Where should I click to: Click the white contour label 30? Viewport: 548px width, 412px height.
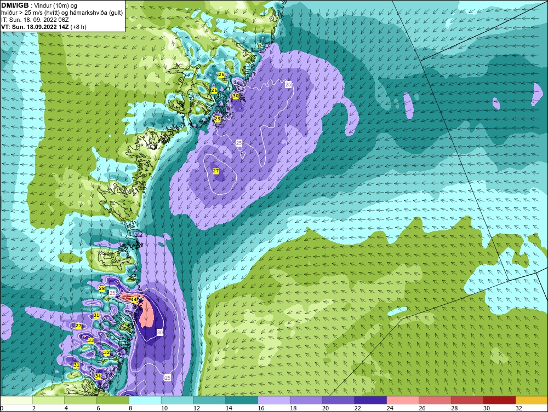[159, 333]
